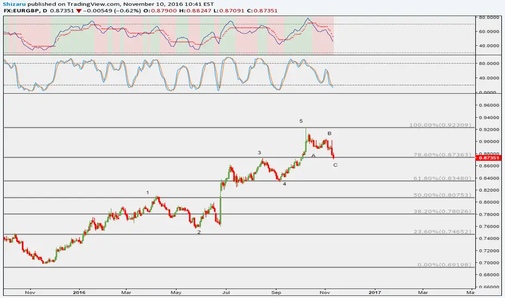
Task: Select the 0.00%(0.69198) Fibonacci label
Action: pos(444,265)
